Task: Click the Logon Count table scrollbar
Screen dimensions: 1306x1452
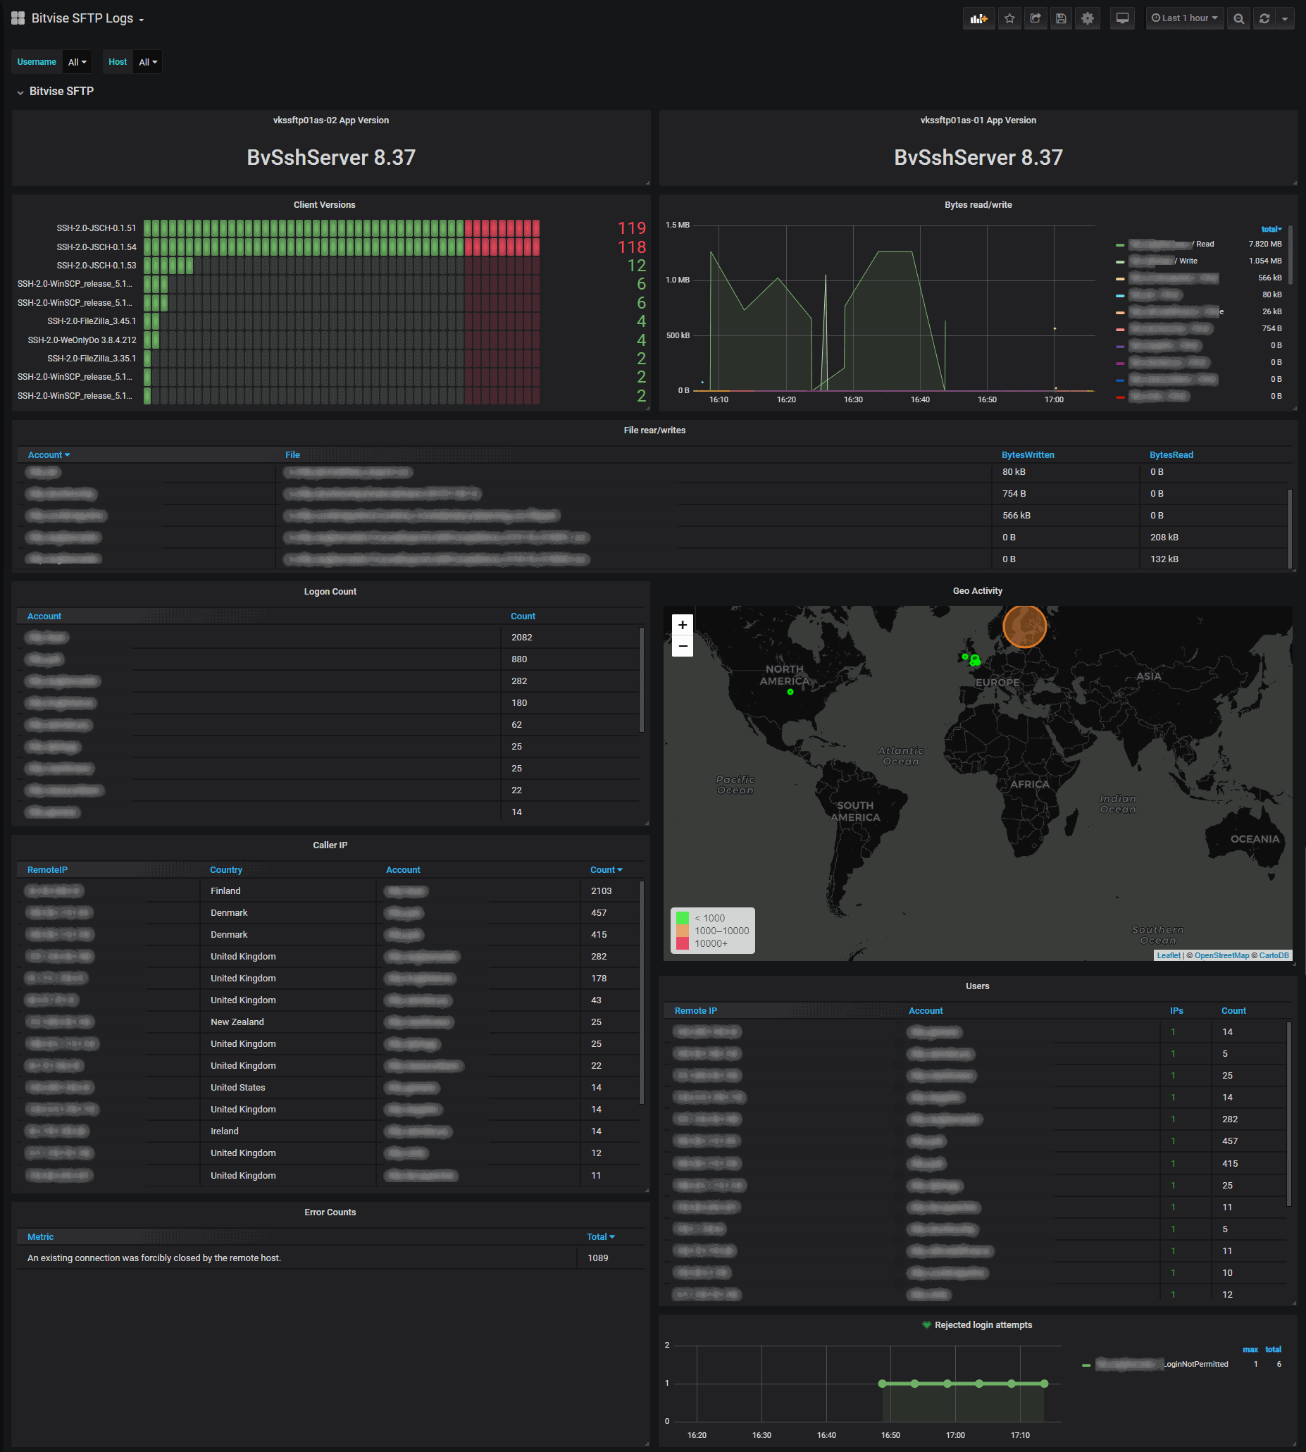Action: [x=642, y=680]
